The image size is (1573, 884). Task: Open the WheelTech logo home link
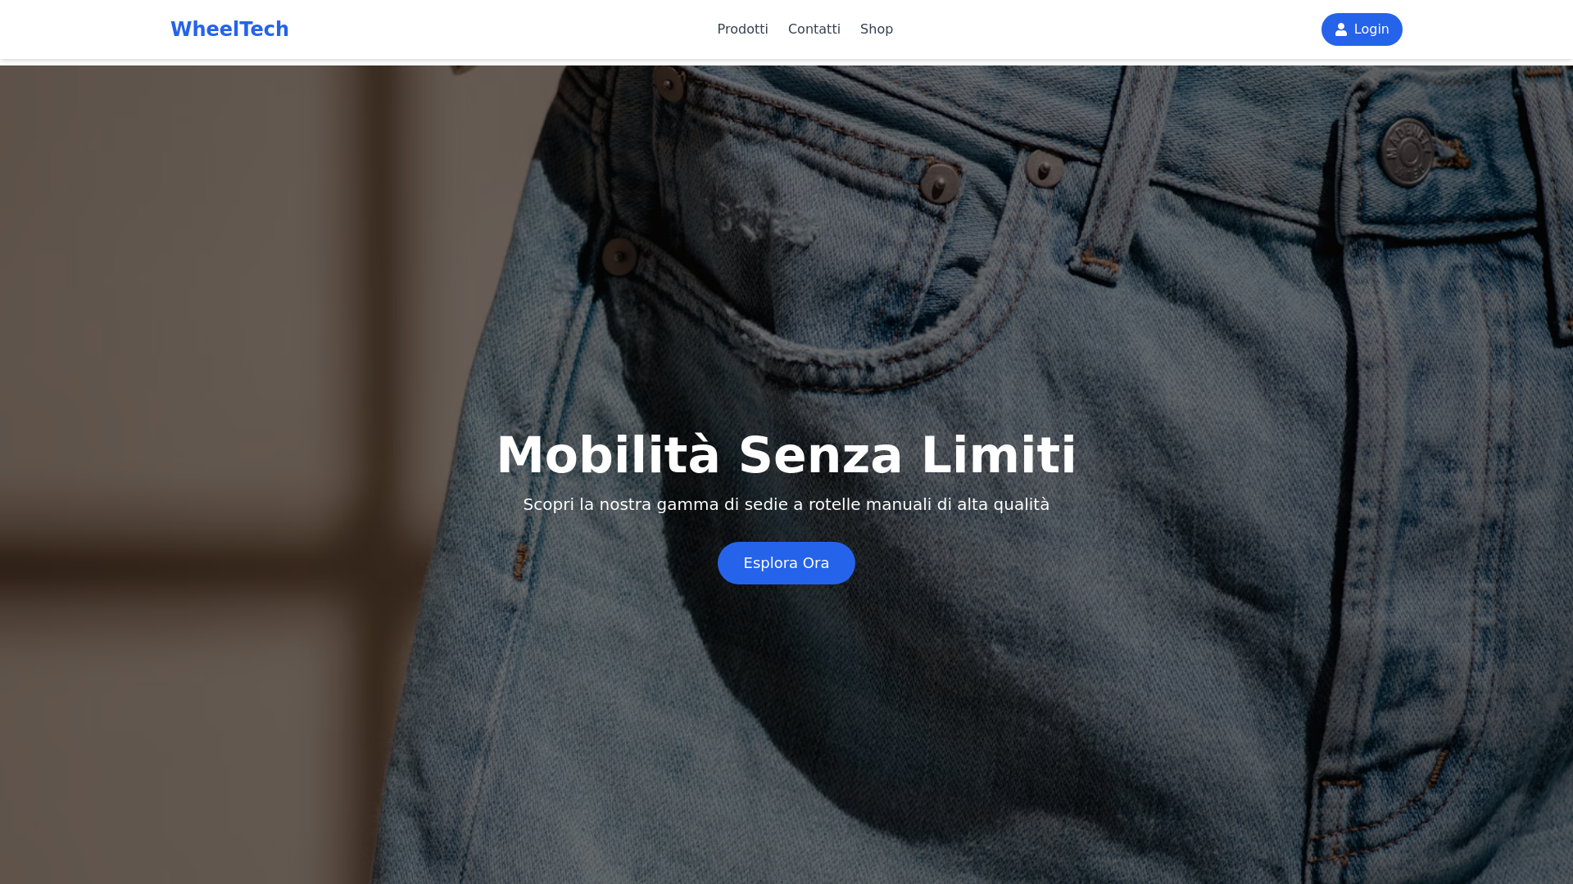tap(229, 29)
